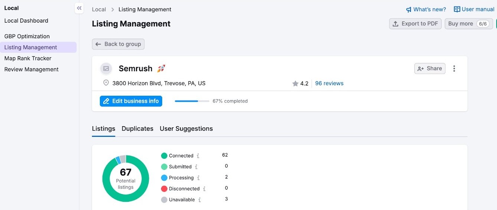Image resolution: width=497 pixels, height=210 pixels.
Task: Open GBP Optimization in the sidebar
Action: pos(27,36)
